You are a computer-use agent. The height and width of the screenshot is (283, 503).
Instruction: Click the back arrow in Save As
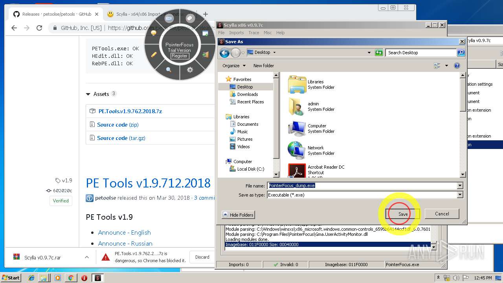(224, 53)
